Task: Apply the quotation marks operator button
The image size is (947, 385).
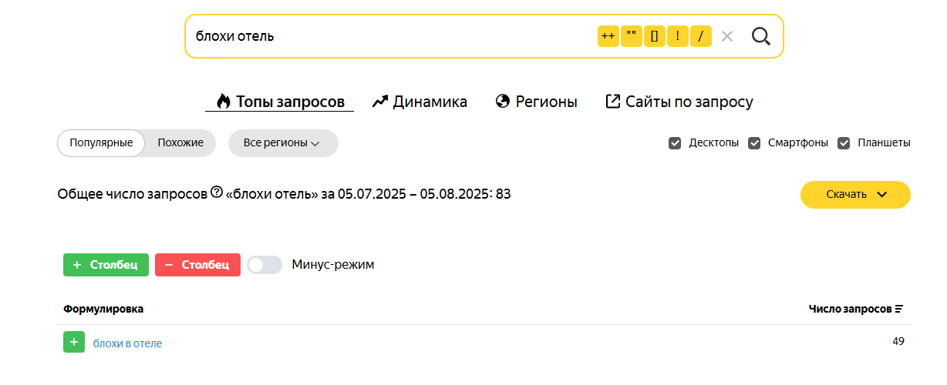Action: click(x=632, y=36)
